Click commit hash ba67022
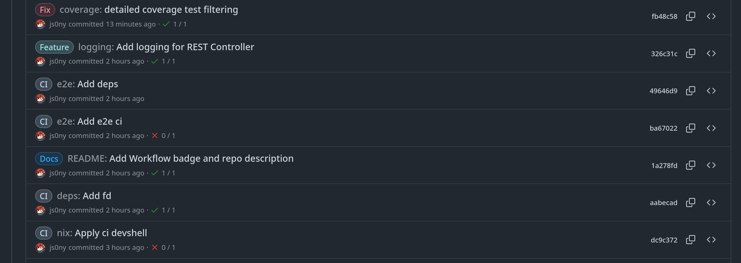Screen dimensions: 741x263 663,128
